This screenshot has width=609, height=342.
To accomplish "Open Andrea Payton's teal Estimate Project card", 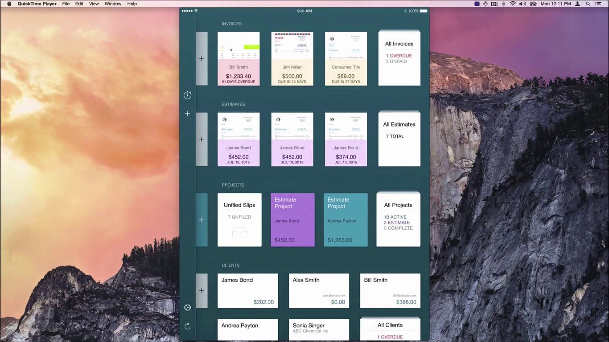I will click(346, 220).
